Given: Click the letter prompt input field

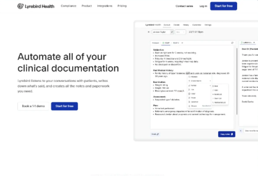Looking at the screenshot, I should point(251,131).
